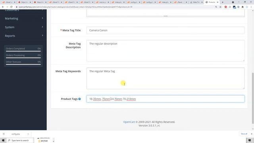Open the Windows Start menu

pos(3,140)
